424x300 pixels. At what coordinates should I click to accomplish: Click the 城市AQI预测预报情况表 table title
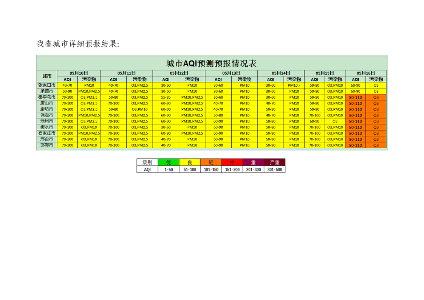click(212, 63)
